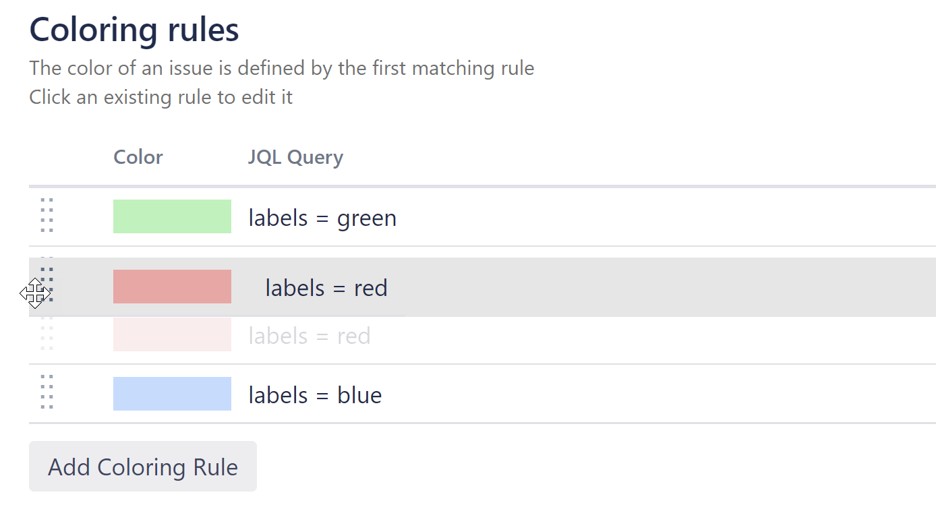The height and width of the screenshot is (505, 936).
Task: Click empty space in the blue rule row
Action: click(x=641, y=394)
